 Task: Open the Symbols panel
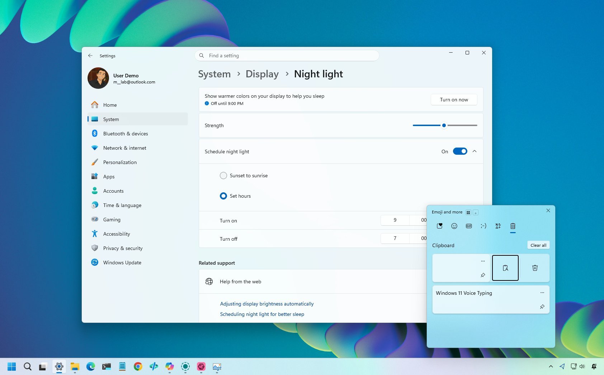tap(498, 226)
